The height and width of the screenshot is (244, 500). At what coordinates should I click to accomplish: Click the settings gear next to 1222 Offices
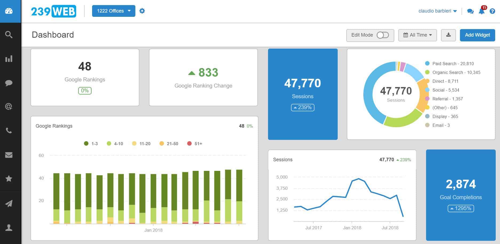pyautogui.click(x=142, y=11)
